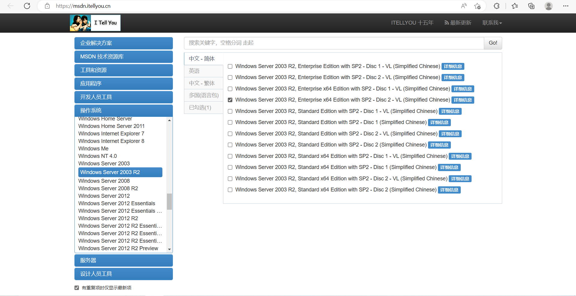
Task: Check Enterprise Edition SP2 Disc 1 VL
Action: [230, 66]
